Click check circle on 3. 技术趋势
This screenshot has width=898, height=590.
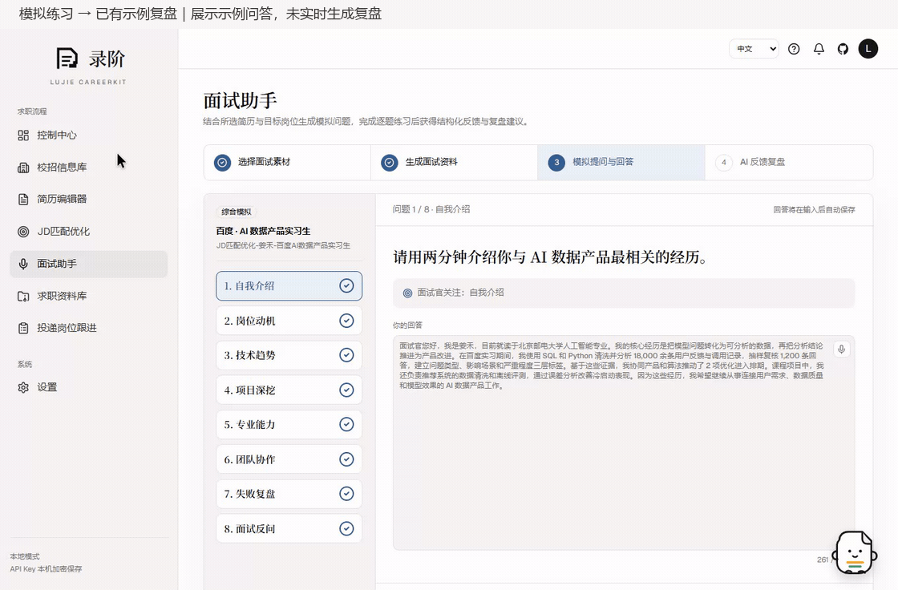click(x=346, y=355)
